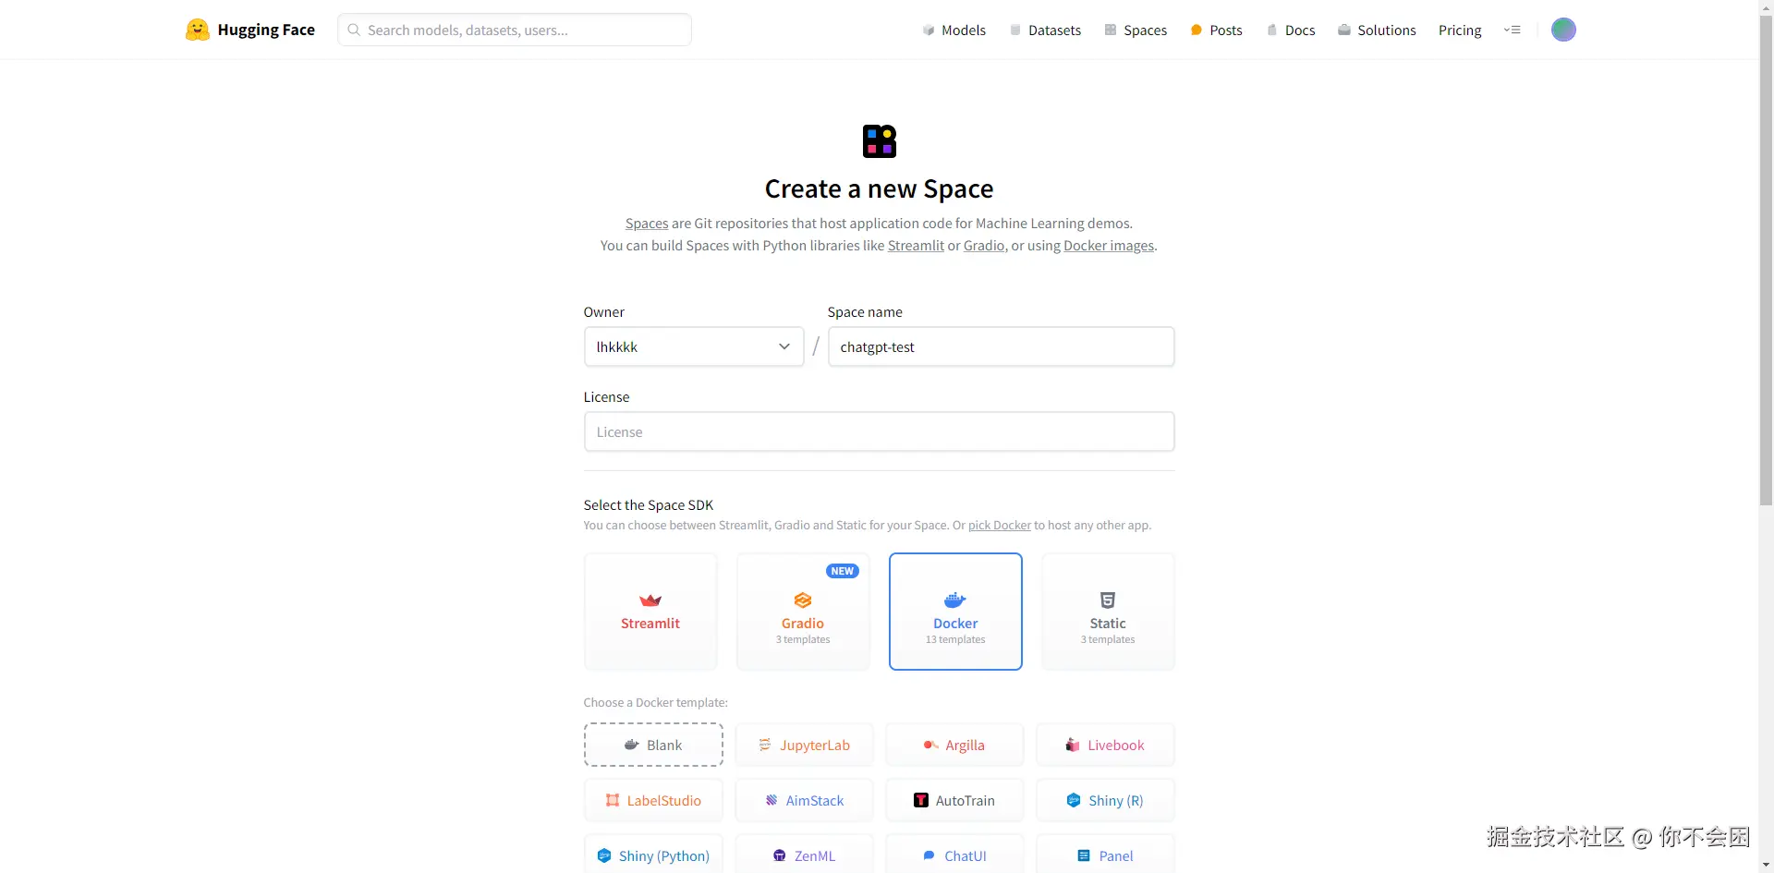Choose the ZenML Docker template

804,854
